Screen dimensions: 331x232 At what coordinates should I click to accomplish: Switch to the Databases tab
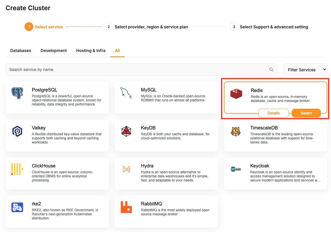point(21,51)
